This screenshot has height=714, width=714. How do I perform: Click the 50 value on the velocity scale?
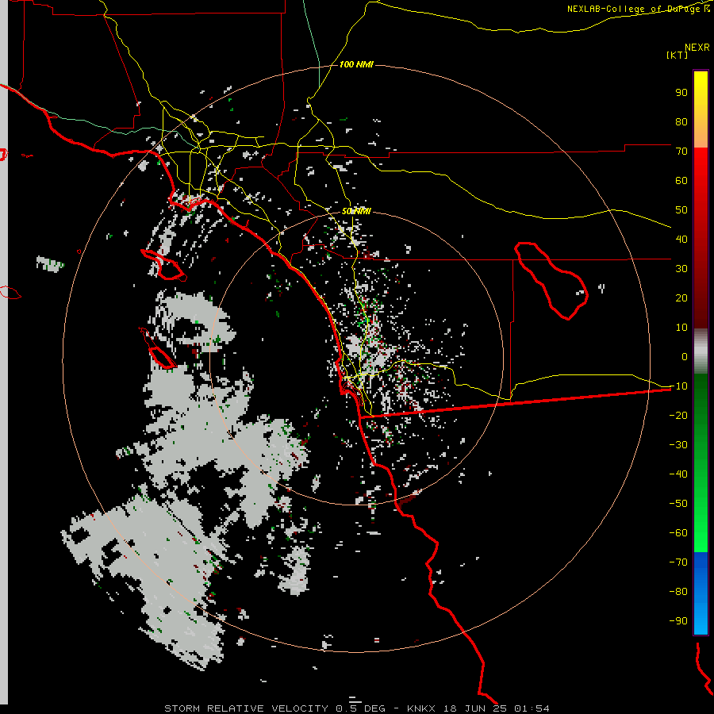(681, 210)
